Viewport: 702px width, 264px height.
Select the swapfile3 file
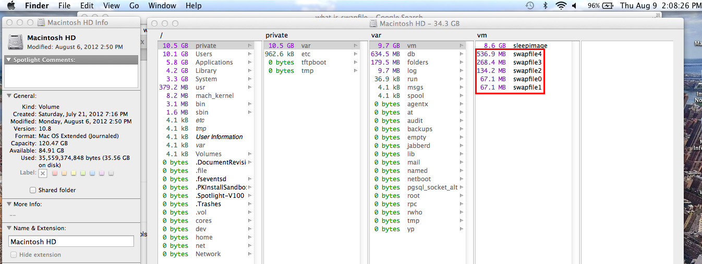(524, 62)
